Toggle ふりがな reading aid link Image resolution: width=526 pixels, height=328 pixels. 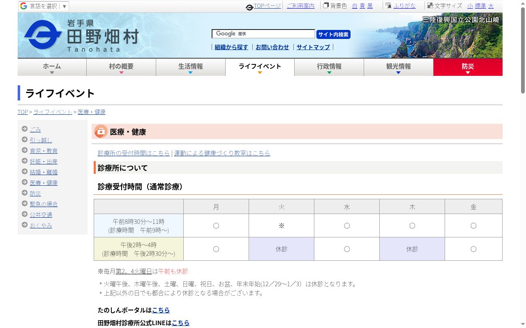click(x=404, y=6)
